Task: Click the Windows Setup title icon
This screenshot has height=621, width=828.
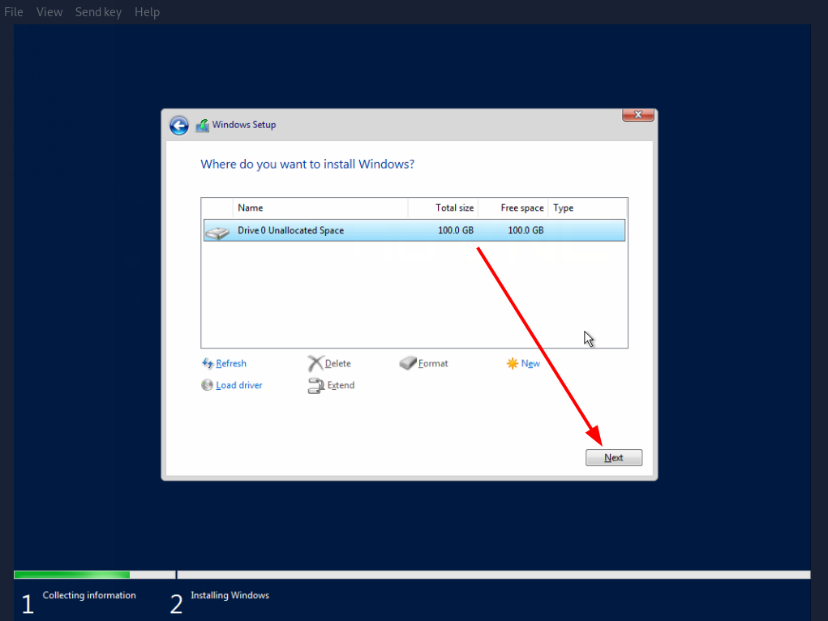Action: coord(202,126)
